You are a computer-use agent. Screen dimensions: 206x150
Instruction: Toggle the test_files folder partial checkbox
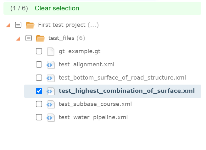tap(29, 38)
